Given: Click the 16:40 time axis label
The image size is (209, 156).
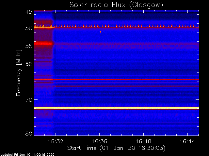Looking at the screenshot, I should pyautogui.click(x=143, y=141).
